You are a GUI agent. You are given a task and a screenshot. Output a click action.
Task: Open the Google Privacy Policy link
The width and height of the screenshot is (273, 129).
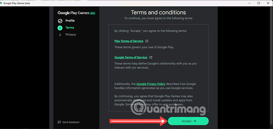[151, 84]
